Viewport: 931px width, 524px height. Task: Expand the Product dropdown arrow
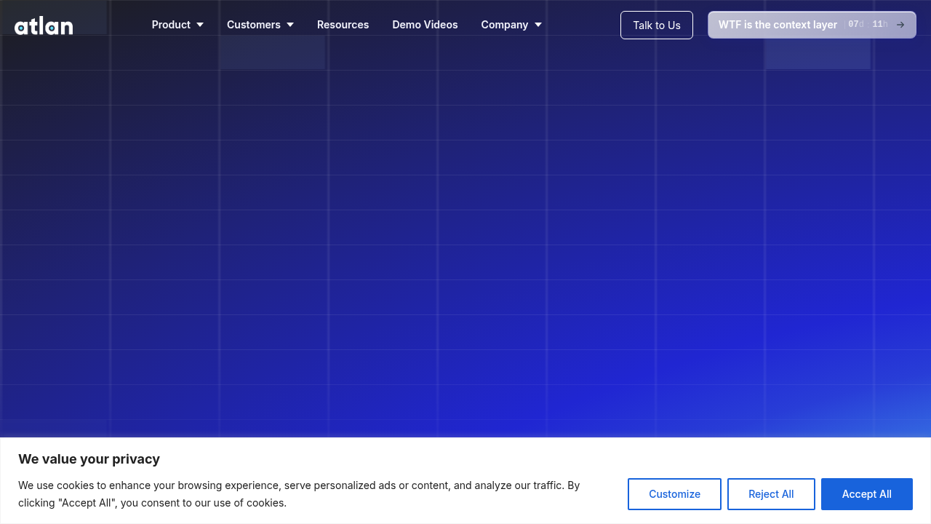click(x=200, y=25)
